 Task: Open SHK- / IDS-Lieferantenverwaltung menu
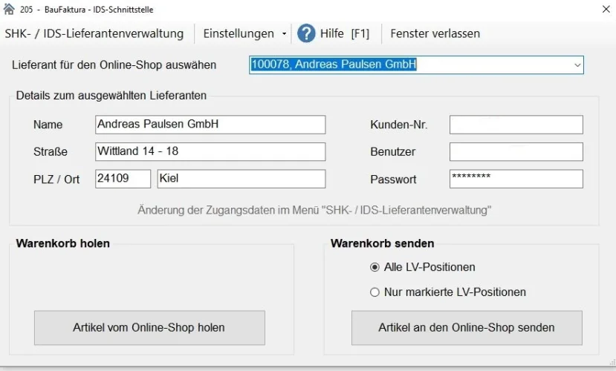[x=94, y=33]
